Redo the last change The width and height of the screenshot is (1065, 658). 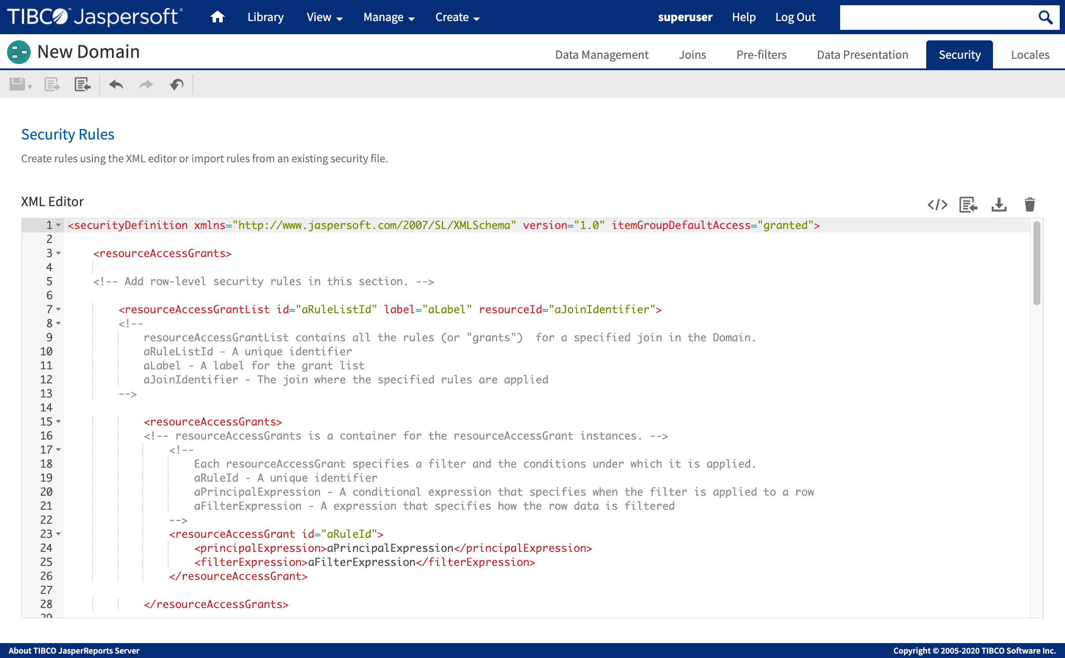coord(146,84)
